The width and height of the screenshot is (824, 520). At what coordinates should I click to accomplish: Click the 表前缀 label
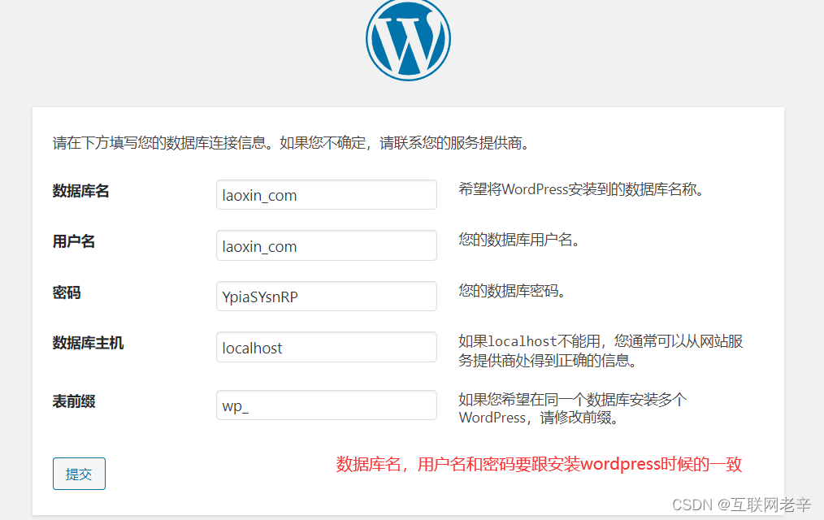(x=74, y=402)
